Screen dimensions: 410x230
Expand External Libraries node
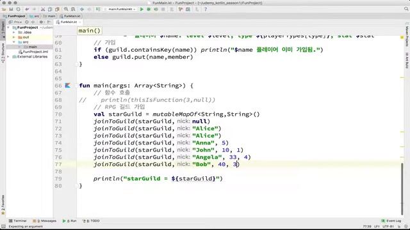(x=8, y=57)
